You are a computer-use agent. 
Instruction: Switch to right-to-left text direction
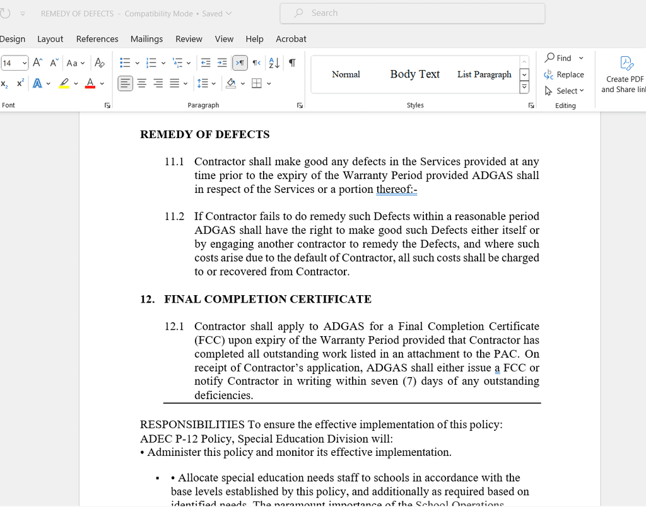point(256,62)
